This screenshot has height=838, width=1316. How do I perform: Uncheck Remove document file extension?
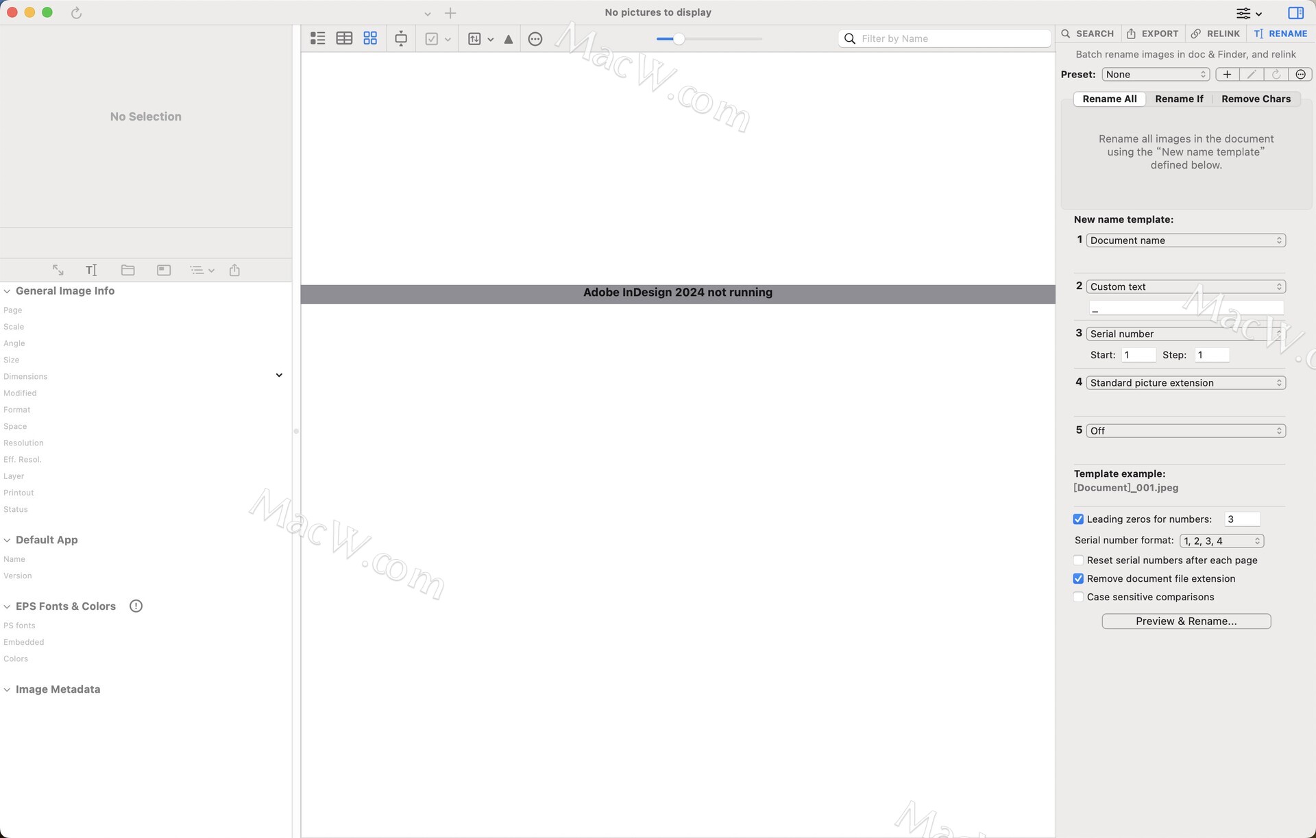1078,578
